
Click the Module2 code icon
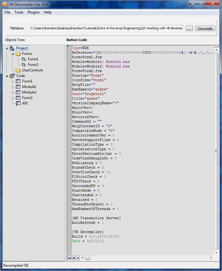pyautogui.click(x=18, y=92)
